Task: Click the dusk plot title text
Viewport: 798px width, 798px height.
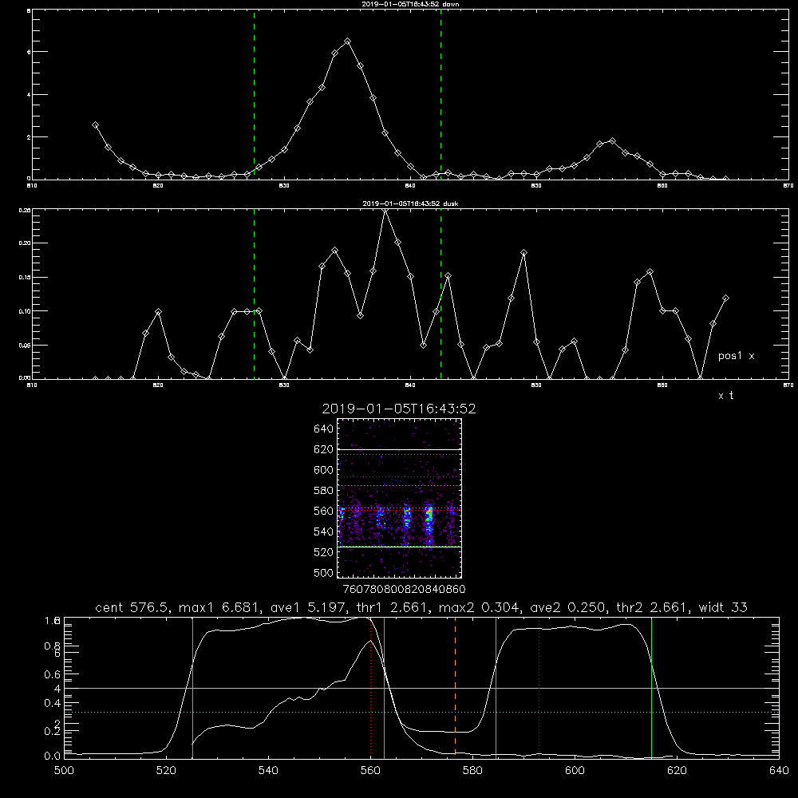Action: point(410,203)
